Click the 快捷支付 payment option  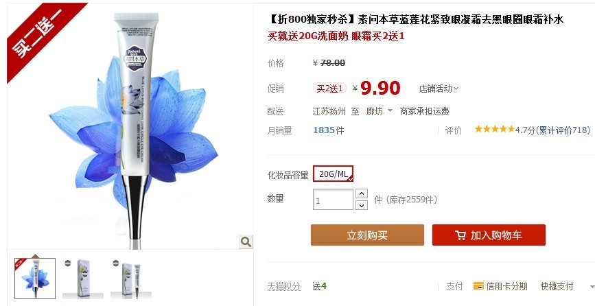[557, 286]
